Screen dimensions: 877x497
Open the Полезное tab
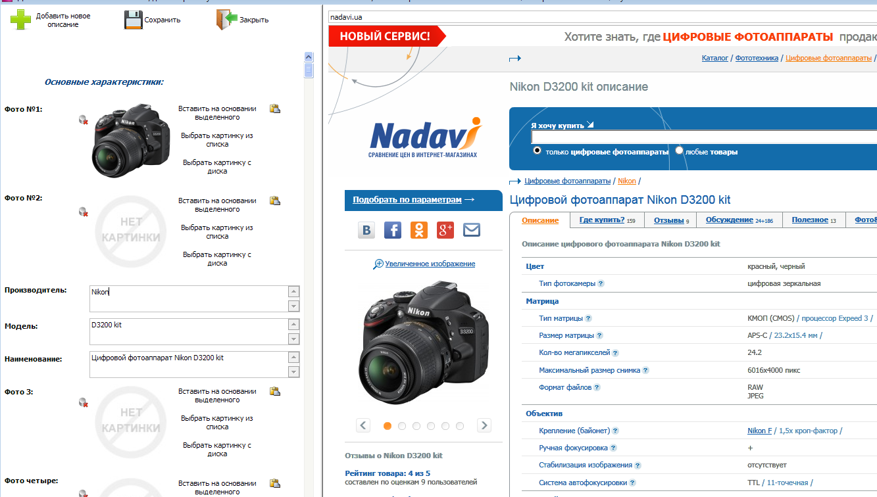[814, 220]
